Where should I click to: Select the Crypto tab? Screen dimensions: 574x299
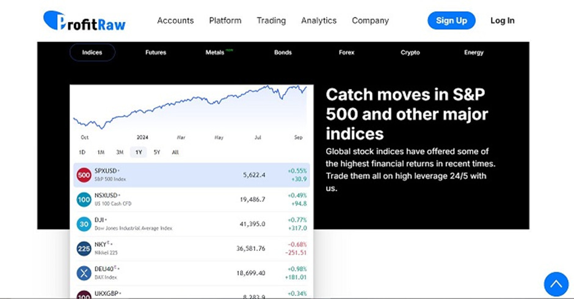410,52
